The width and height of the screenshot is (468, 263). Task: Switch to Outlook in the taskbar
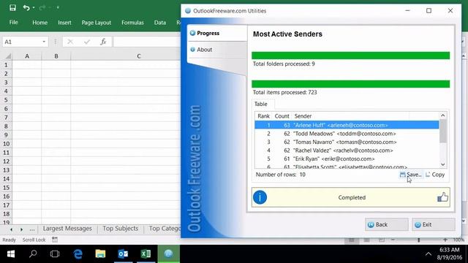pos(123,254)
